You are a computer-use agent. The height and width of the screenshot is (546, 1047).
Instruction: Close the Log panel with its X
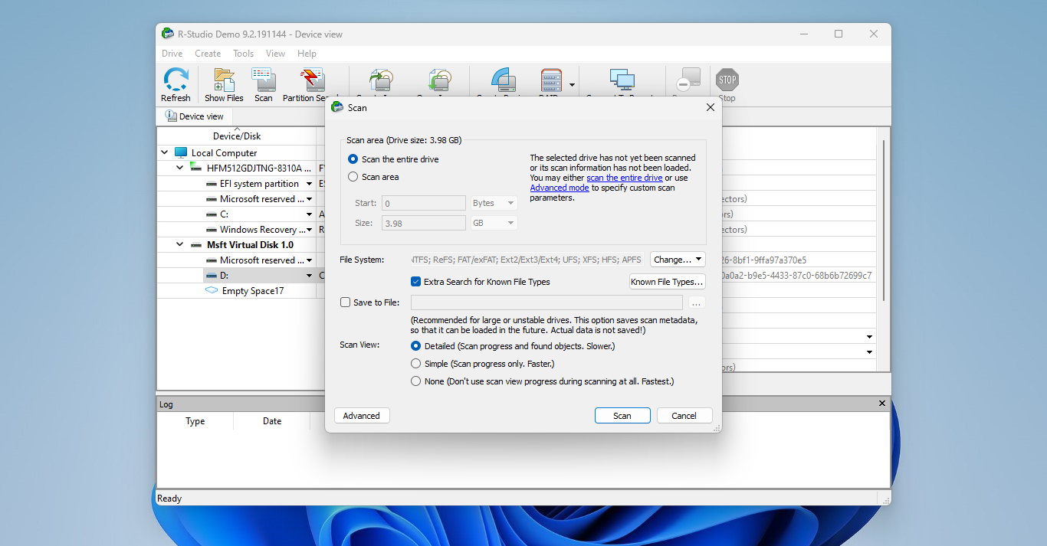pyautogui.click(x=881, y=404)
